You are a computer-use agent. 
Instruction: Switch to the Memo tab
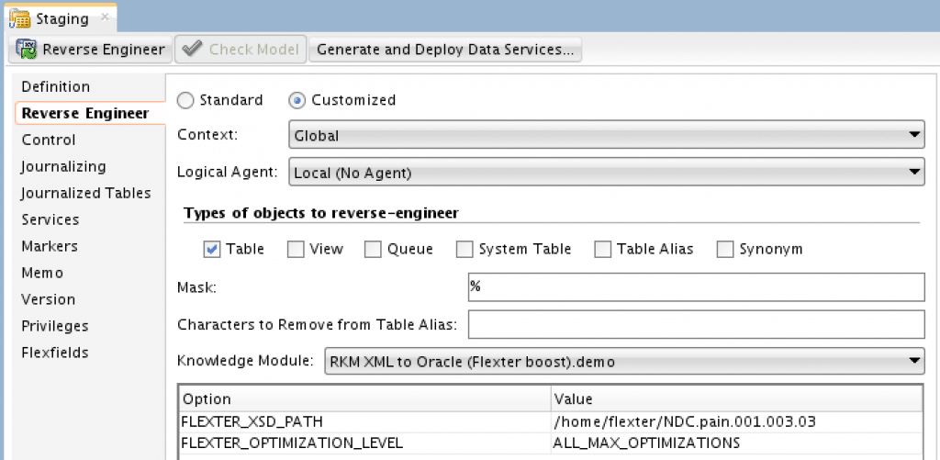(x=42, y=273)
